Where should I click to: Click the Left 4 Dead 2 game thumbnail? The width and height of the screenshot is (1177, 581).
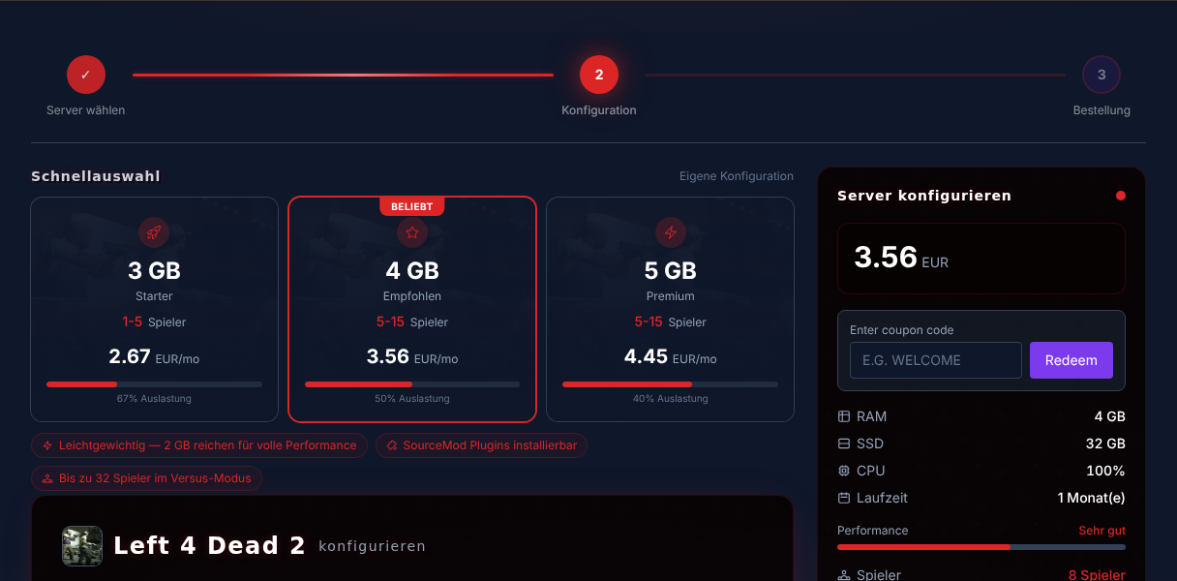point(82,546)
